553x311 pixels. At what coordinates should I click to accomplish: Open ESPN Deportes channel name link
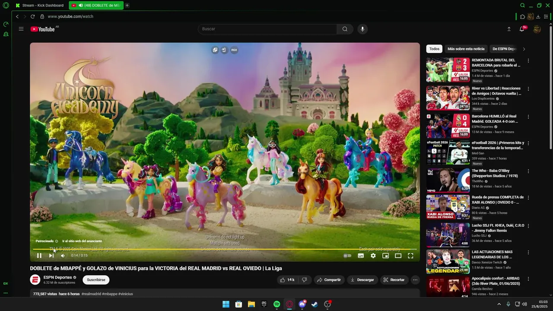[x=57, y=277]
